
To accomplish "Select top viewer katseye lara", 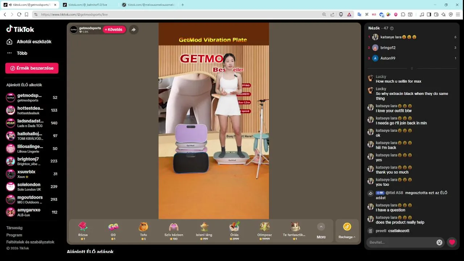I will [x=412, y=37].
